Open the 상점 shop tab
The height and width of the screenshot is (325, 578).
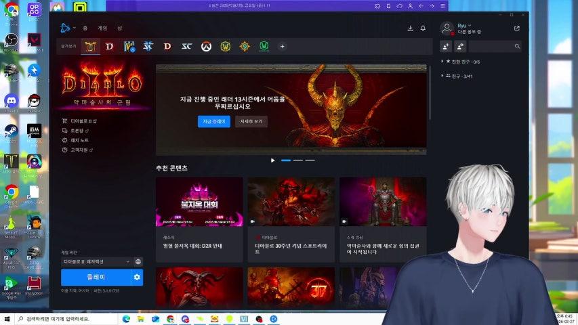point(120,28)
